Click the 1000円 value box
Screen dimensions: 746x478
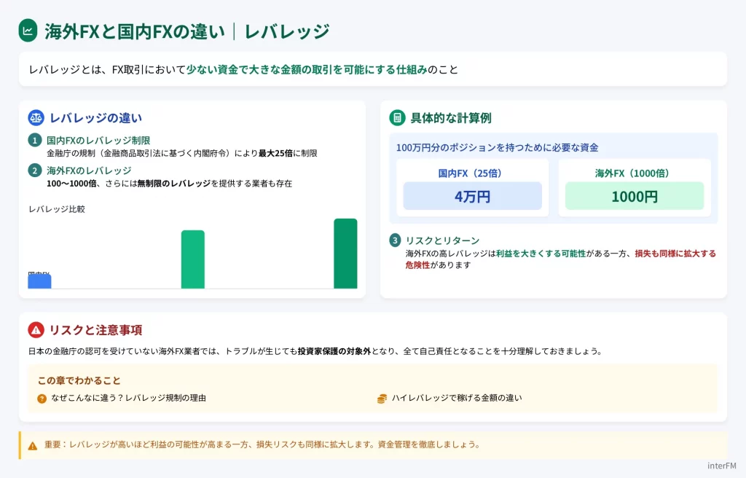pos(634,196)
